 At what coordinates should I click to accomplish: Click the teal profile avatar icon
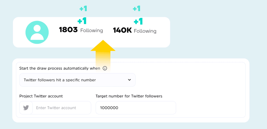[x=37, y=32]
